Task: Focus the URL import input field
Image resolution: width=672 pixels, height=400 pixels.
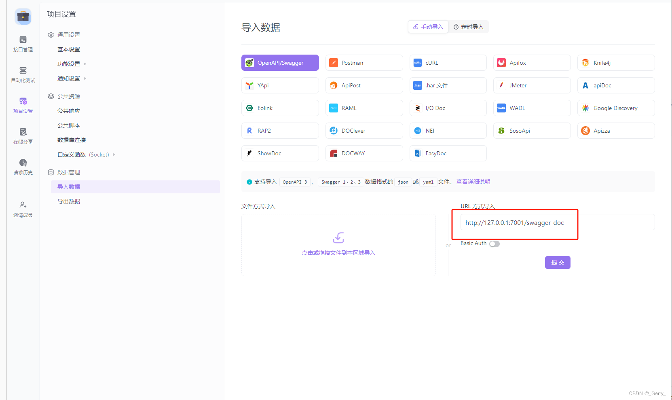Action: (558, 222)
